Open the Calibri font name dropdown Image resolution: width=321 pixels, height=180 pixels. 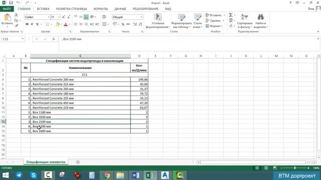point(49,17)
